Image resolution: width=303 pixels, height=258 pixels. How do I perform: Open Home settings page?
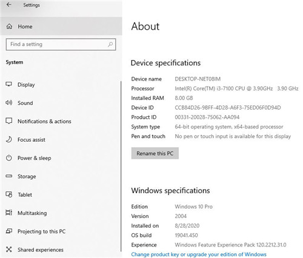[x=61, y=27]
